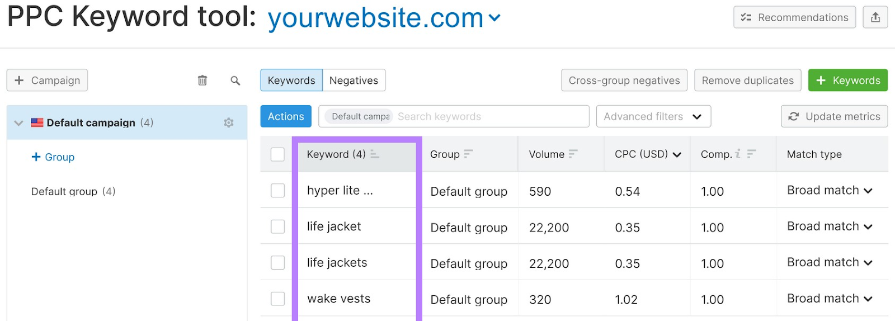Tick the wake vests row checkbox
Image resolution: width=895 pixels, height=321 pixels.
tap(277, 299)
